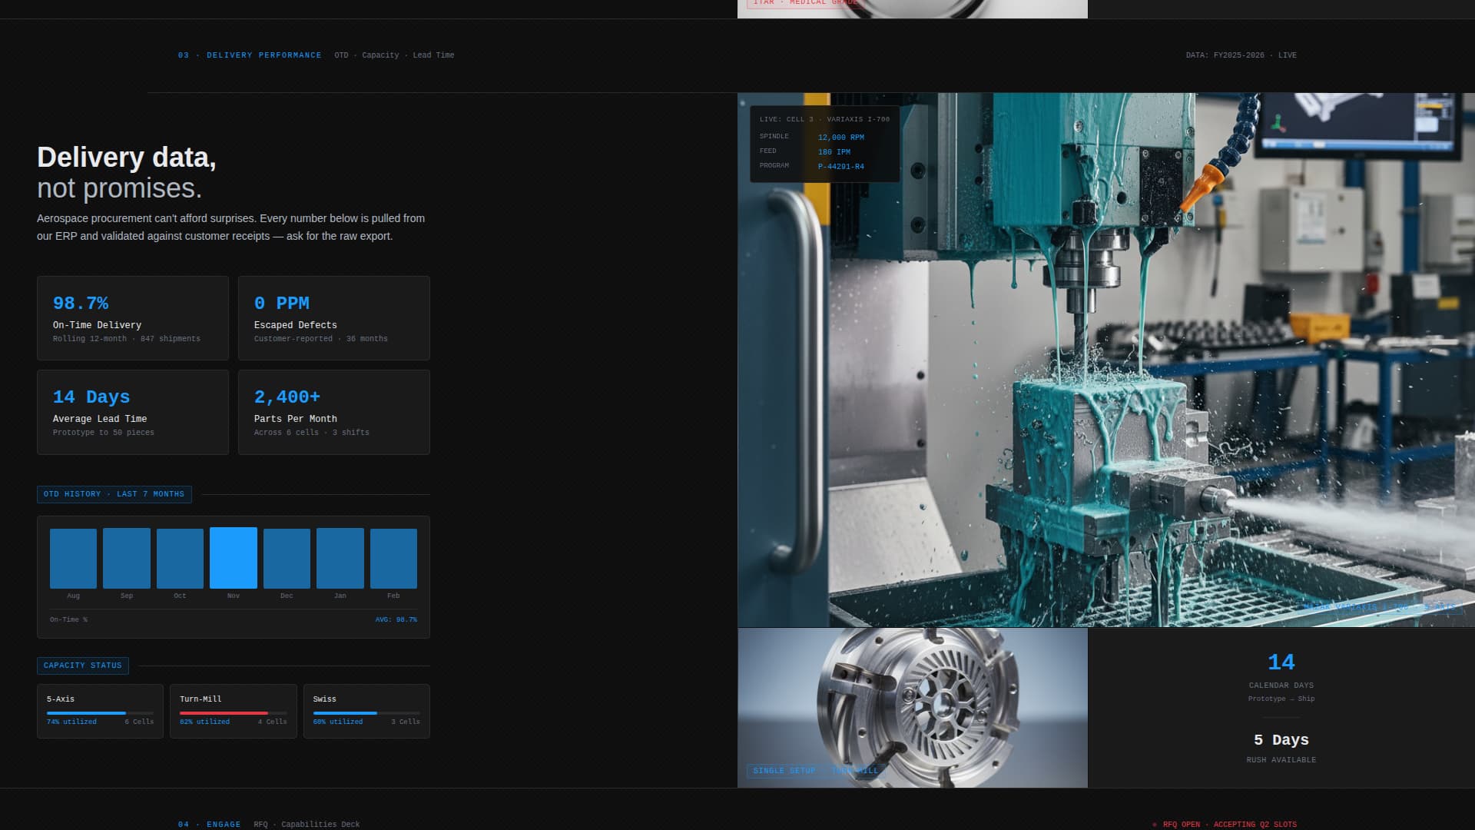Select the Capacity nav item
This screenshot has height=830, width=1475.
pyautogui.click(x=380, y=55)
